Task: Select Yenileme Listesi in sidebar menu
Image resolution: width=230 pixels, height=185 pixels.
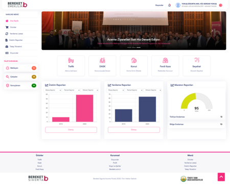Action: click(21, 34)
